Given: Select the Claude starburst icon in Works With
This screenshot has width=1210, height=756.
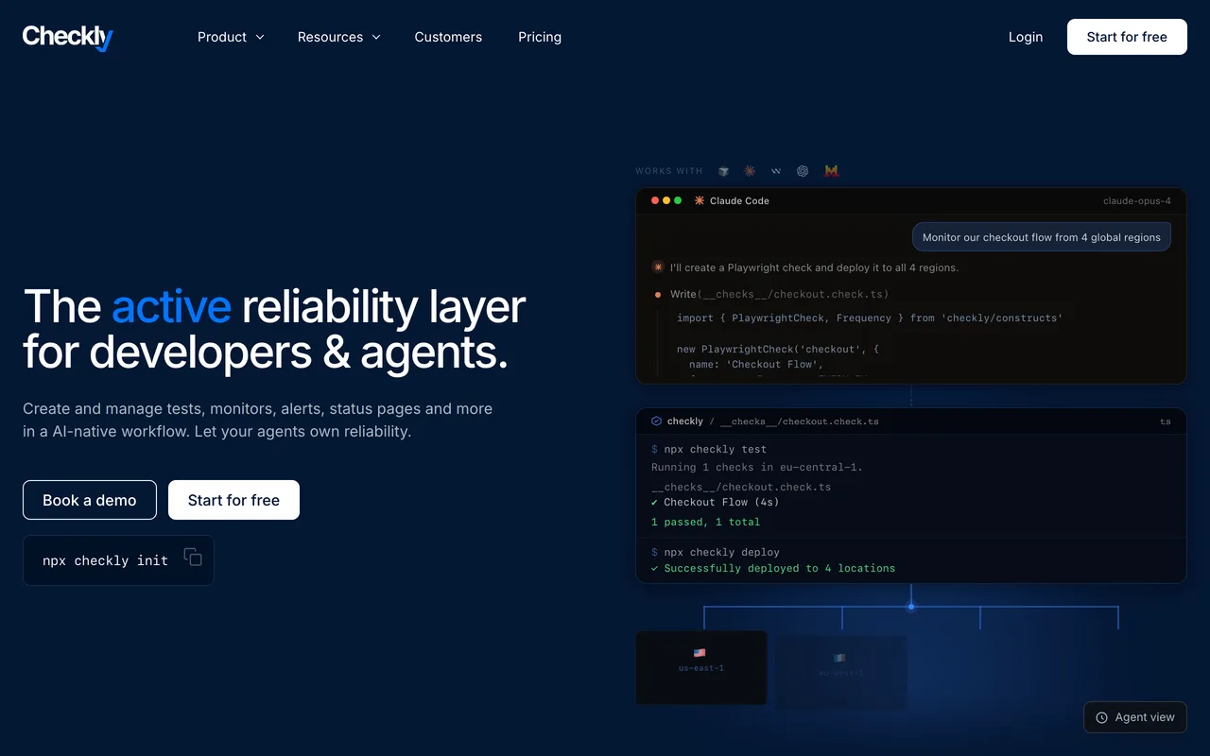Looking at the screenshot, I should click(x=750, y=171).
